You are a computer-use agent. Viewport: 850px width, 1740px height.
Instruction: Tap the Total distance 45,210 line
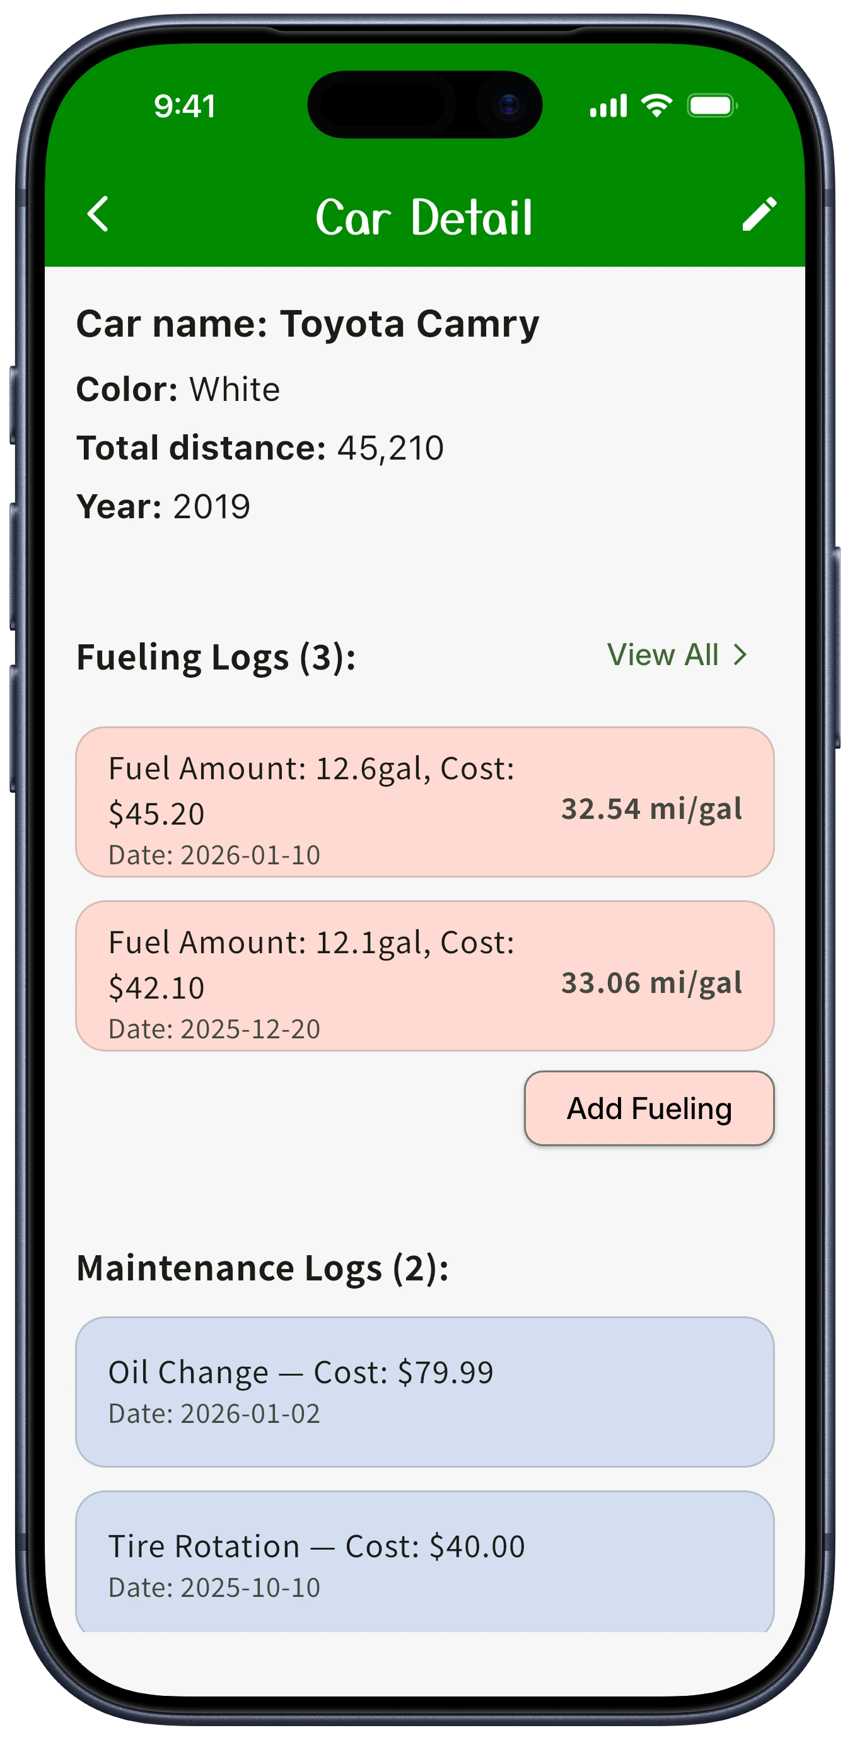click(260, 448)
